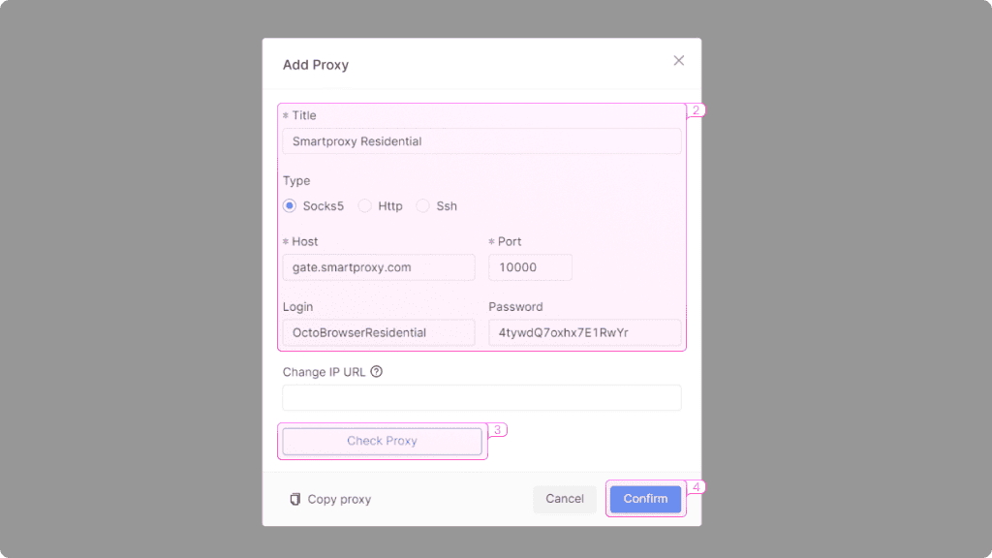Open the Change IP URL help tooltip
The height and width of the screenshot is (558, 992).
coord(377,371)
